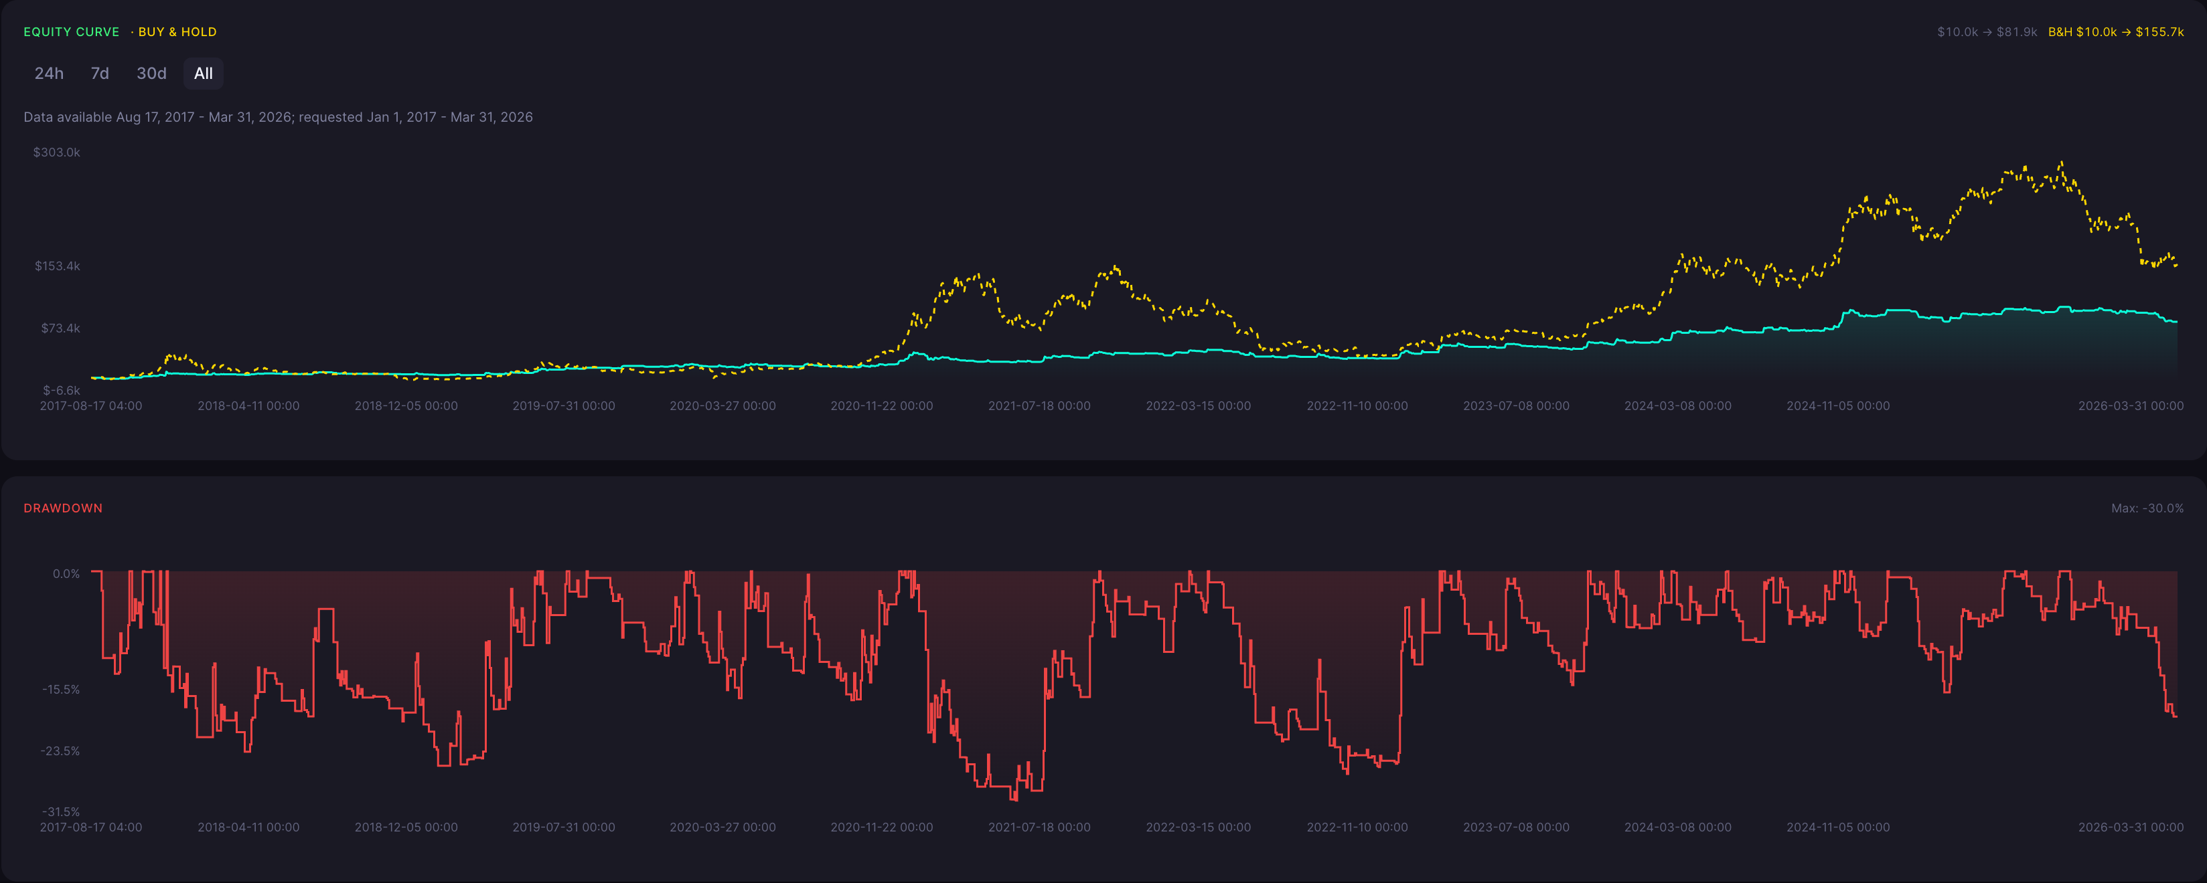Click the $-6.6k y-axis label
The width and height of the screenshot is (2207, 883).
pos(62,390)
